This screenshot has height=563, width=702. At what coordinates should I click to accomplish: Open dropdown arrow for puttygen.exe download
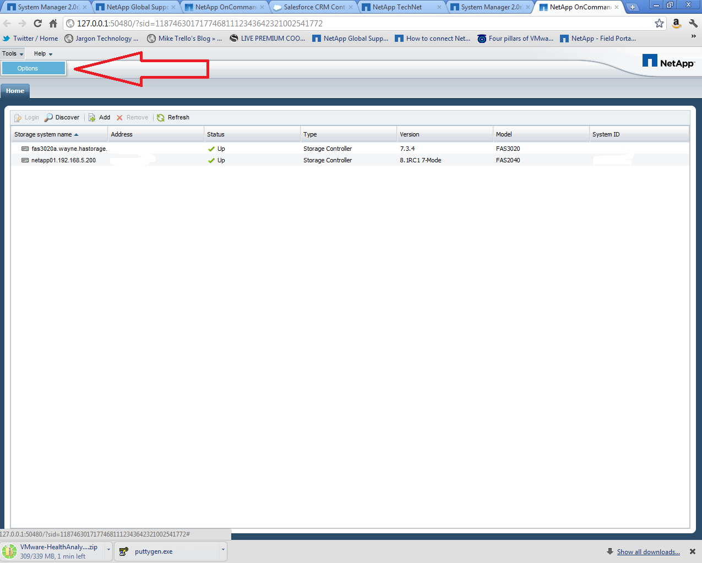pos(223,550)
